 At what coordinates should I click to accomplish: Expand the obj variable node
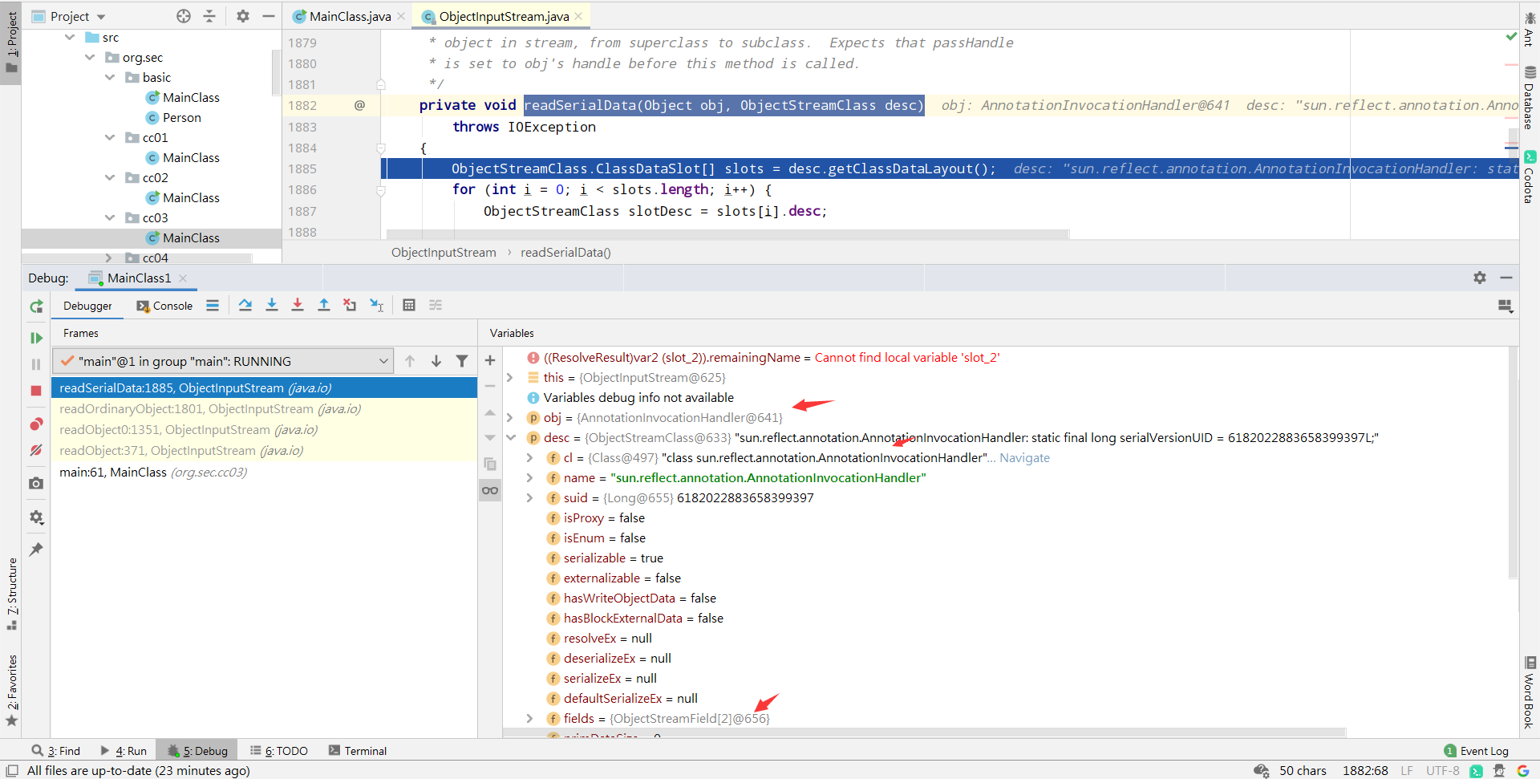point(510,417)
